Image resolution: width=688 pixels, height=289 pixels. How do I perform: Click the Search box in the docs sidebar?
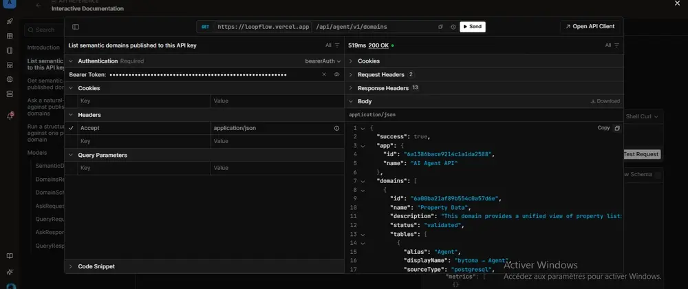tap(44, 30)
